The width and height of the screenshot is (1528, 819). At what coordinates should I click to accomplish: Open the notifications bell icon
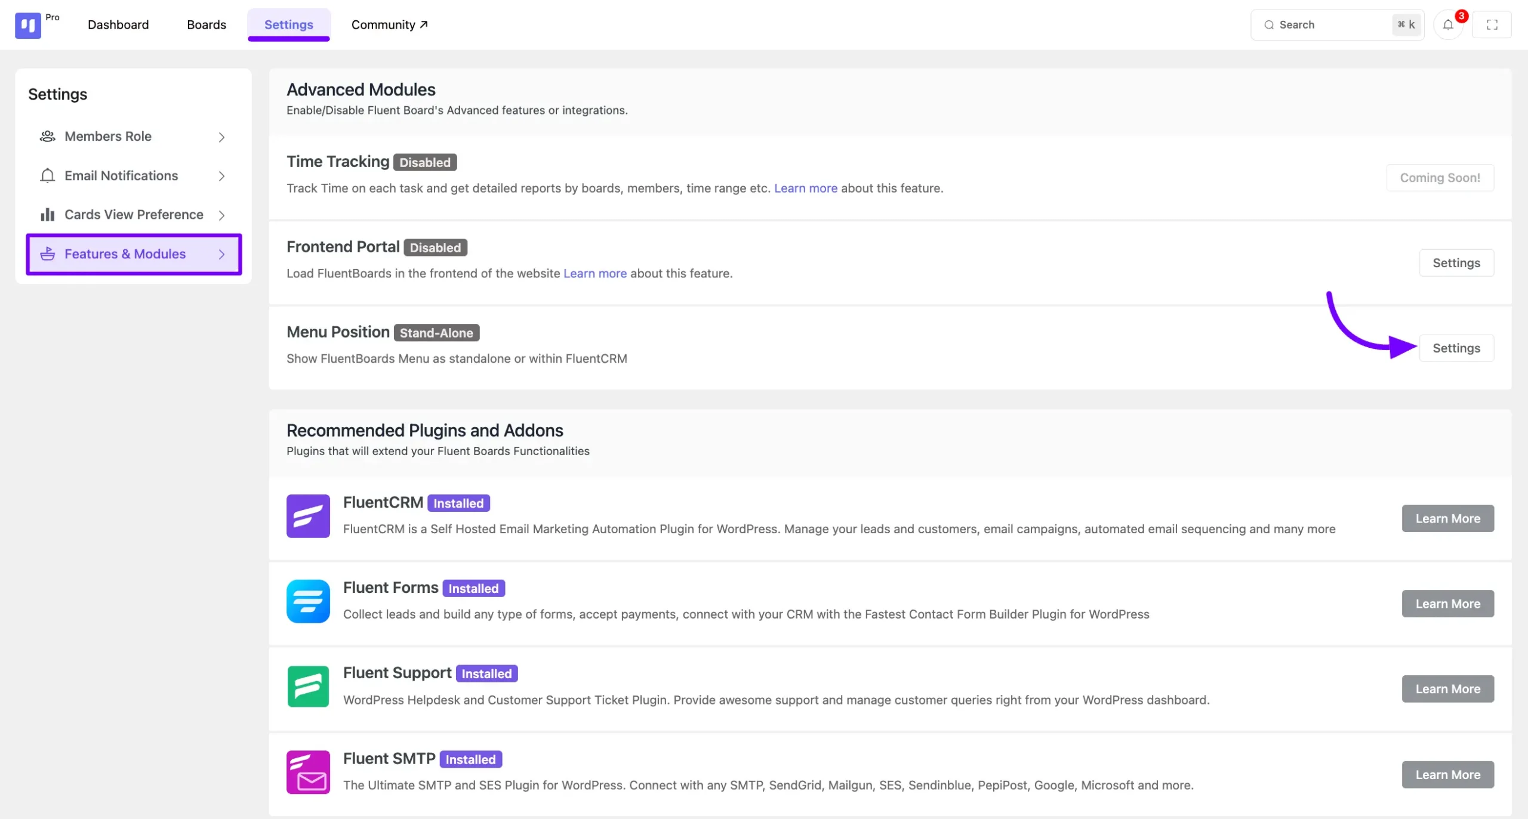[x=1448, y=25]
